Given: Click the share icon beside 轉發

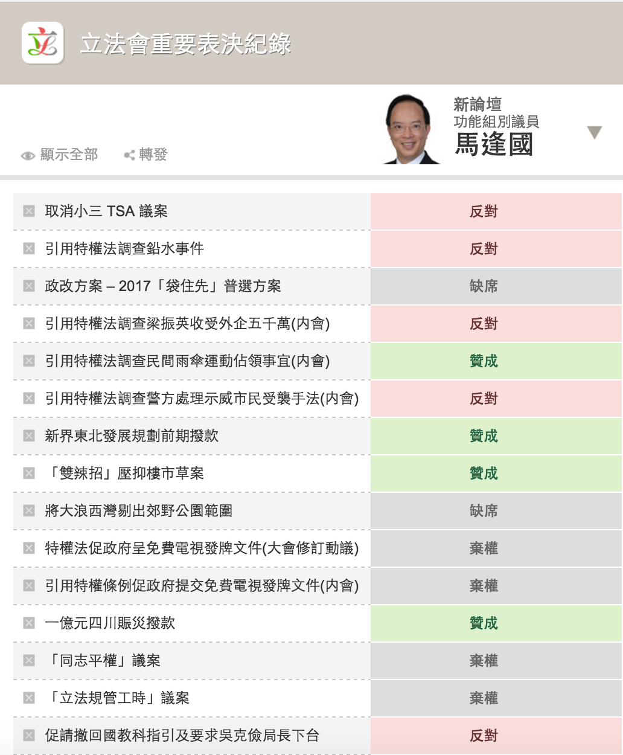Looking at the screenshot, I should coord(129,155).
